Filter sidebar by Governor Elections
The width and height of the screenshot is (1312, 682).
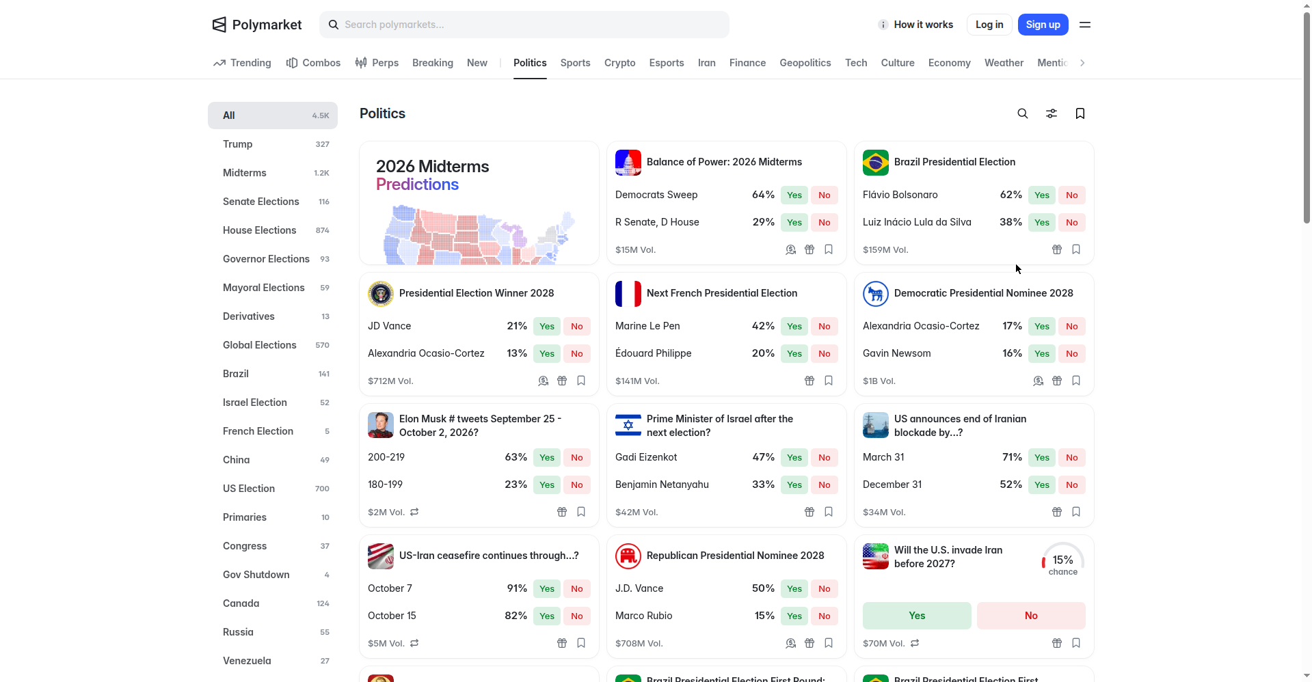tap(273, 259)
